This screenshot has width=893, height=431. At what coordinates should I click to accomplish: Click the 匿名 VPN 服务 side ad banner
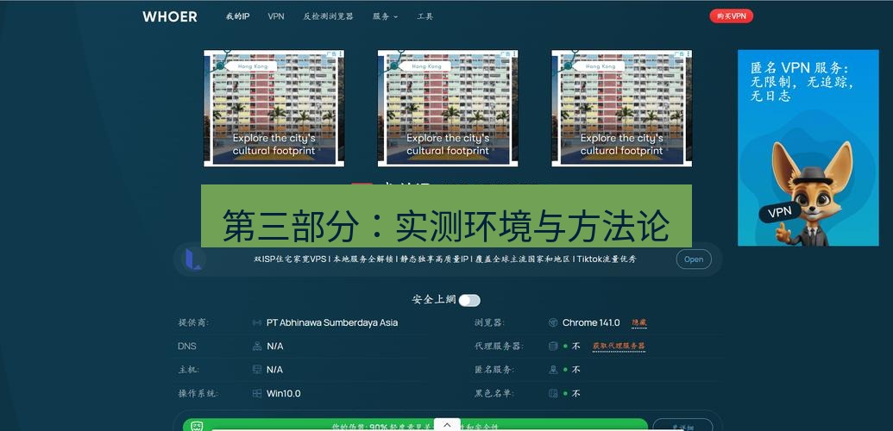808,148
